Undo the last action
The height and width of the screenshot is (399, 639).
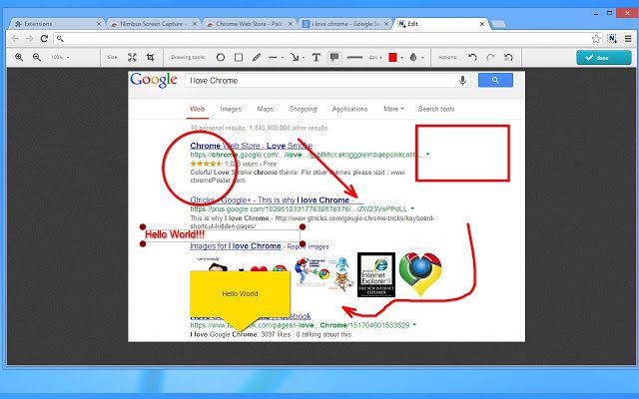pos(472,58)
